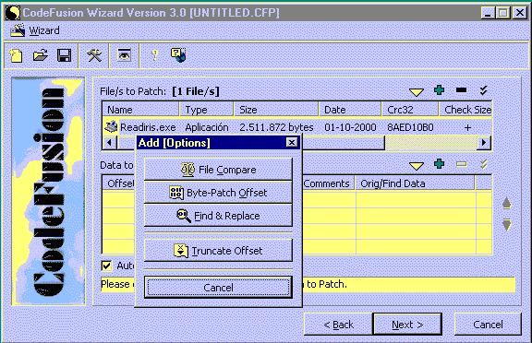532x343 pixels.
Task: Click the eye preview toolbar icon
Action: 124,55
